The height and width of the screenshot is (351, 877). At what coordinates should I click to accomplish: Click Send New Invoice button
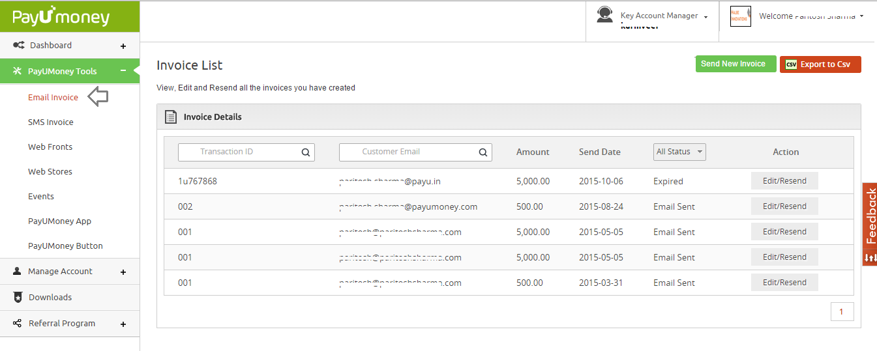[736, 64]
